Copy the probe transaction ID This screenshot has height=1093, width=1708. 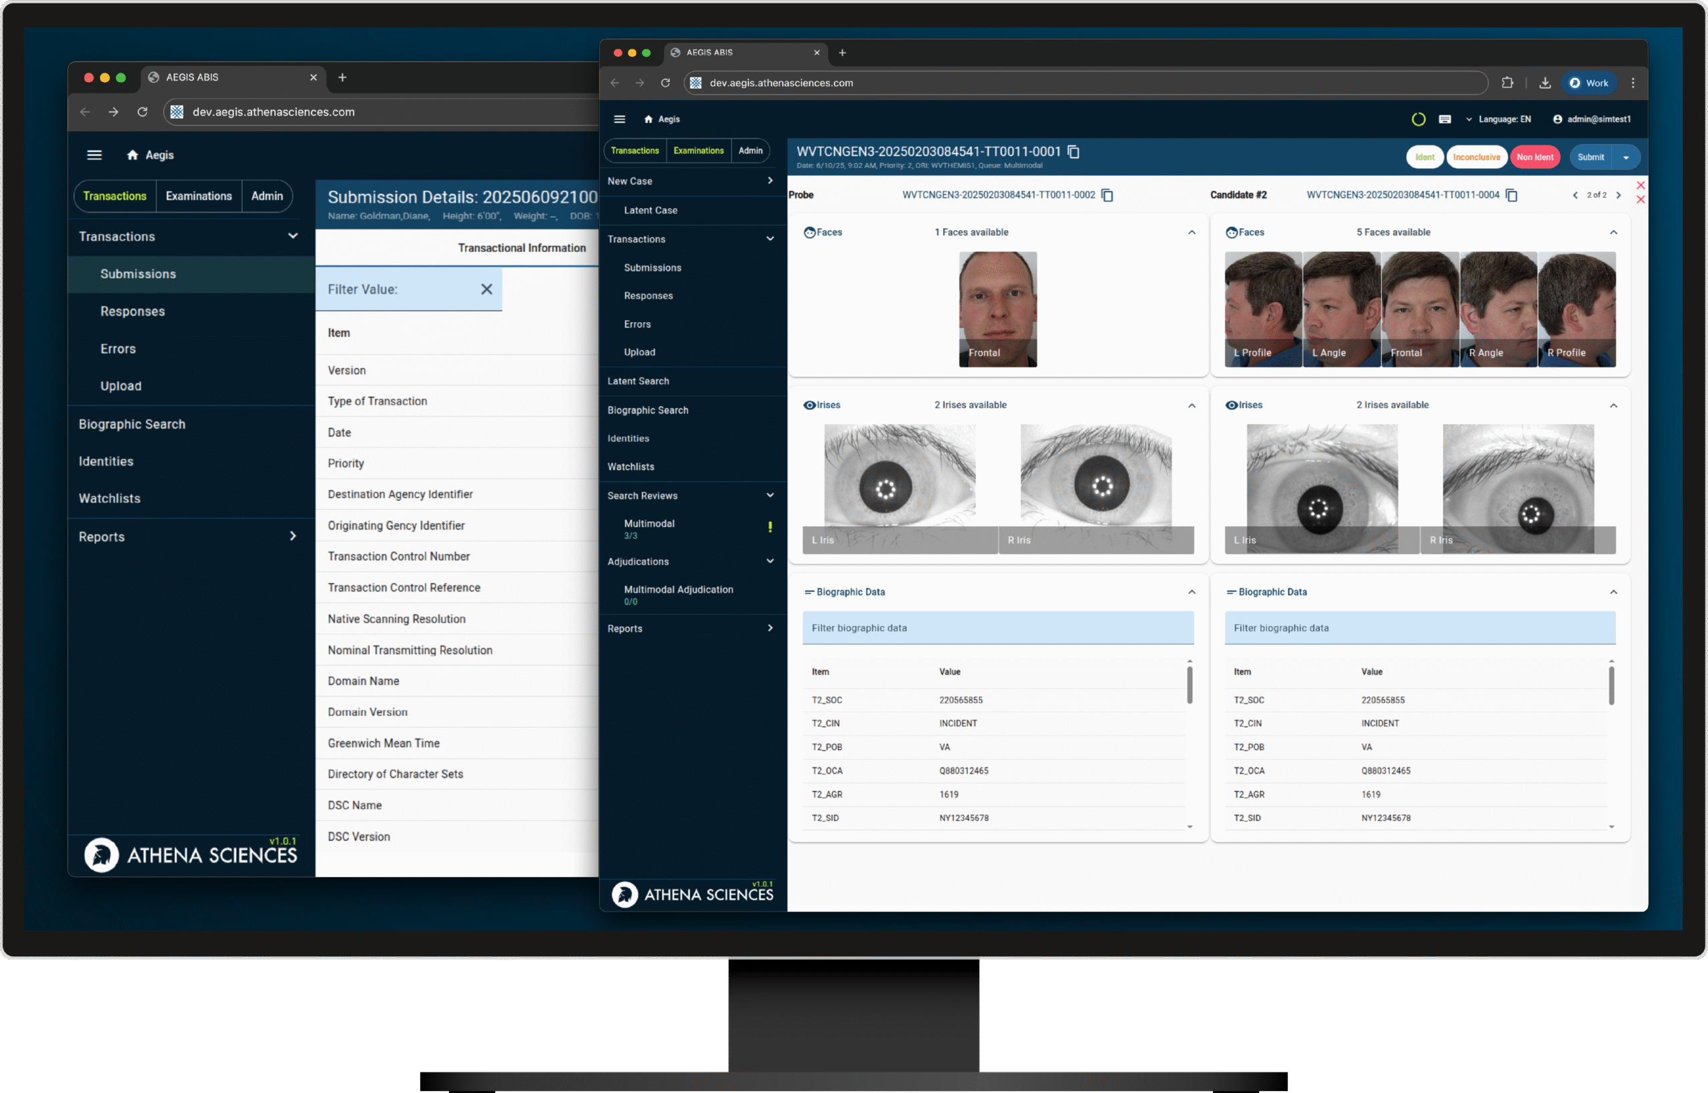1107,195
